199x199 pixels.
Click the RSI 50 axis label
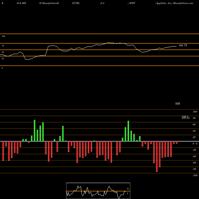(x=3, y=52)
